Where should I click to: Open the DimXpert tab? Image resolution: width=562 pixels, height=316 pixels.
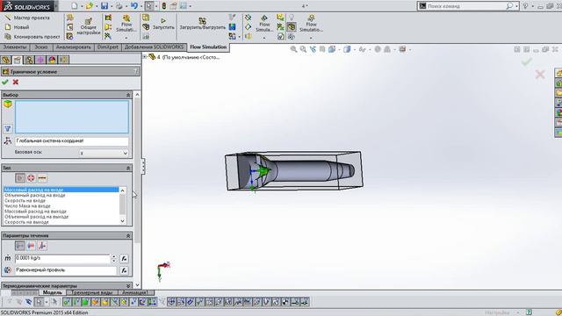coord(107,47)
